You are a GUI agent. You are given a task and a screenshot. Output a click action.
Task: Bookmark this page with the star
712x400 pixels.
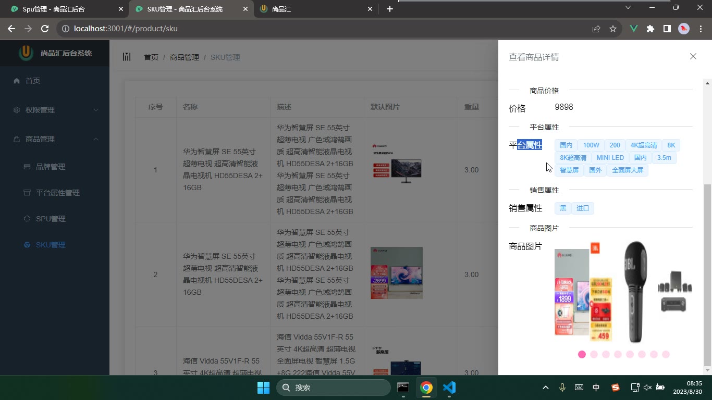[613, 29]
